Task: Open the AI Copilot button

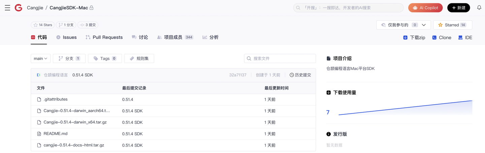Action: [425, 8]
